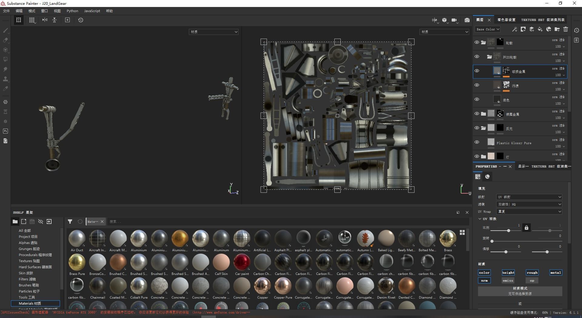Toggle the color material channel button
This screenshot has height=318, width=582.
[484, 272]
